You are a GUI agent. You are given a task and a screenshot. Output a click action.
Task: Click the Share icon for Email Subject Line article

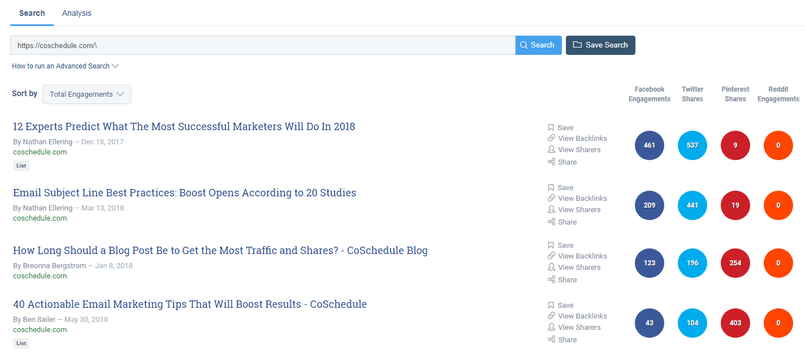[551, 222]
